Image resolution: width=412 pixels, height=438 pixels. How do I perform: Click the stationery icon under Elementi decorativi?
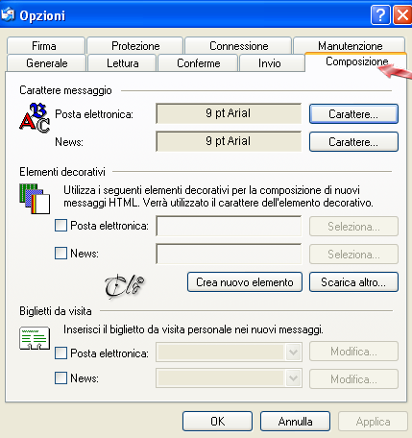coord(35,199)
